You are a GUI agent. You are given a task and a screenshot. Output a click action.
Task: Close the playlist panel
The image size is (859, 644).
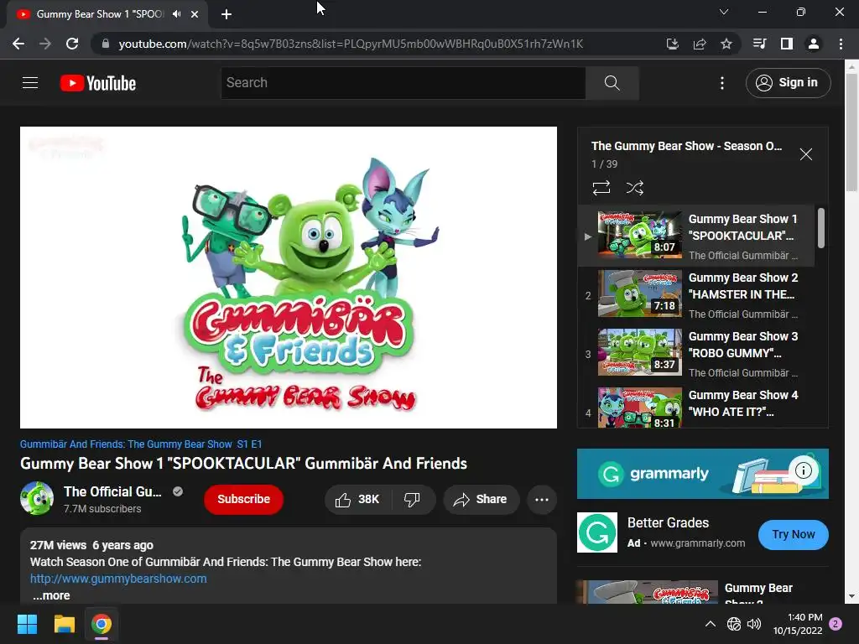click(806, 154)
